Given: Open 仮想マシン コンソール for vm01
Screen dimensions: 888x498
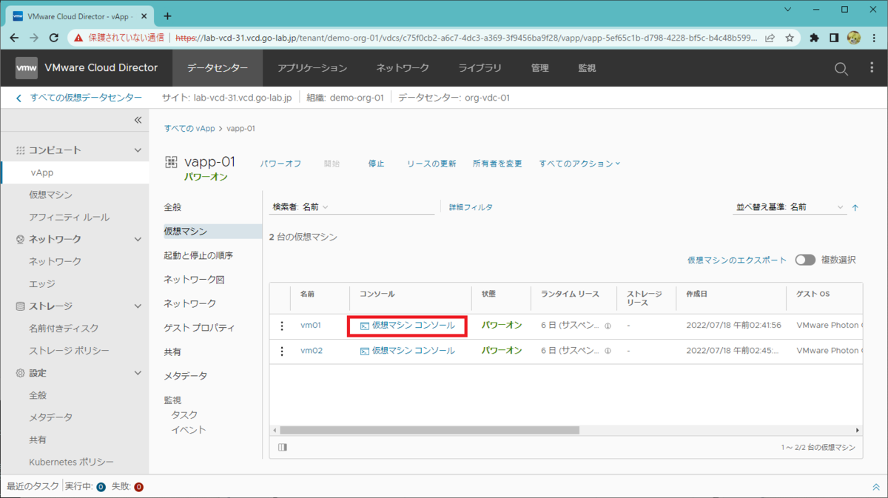Looking at the screenshot, I should click(x=408, y=326).
